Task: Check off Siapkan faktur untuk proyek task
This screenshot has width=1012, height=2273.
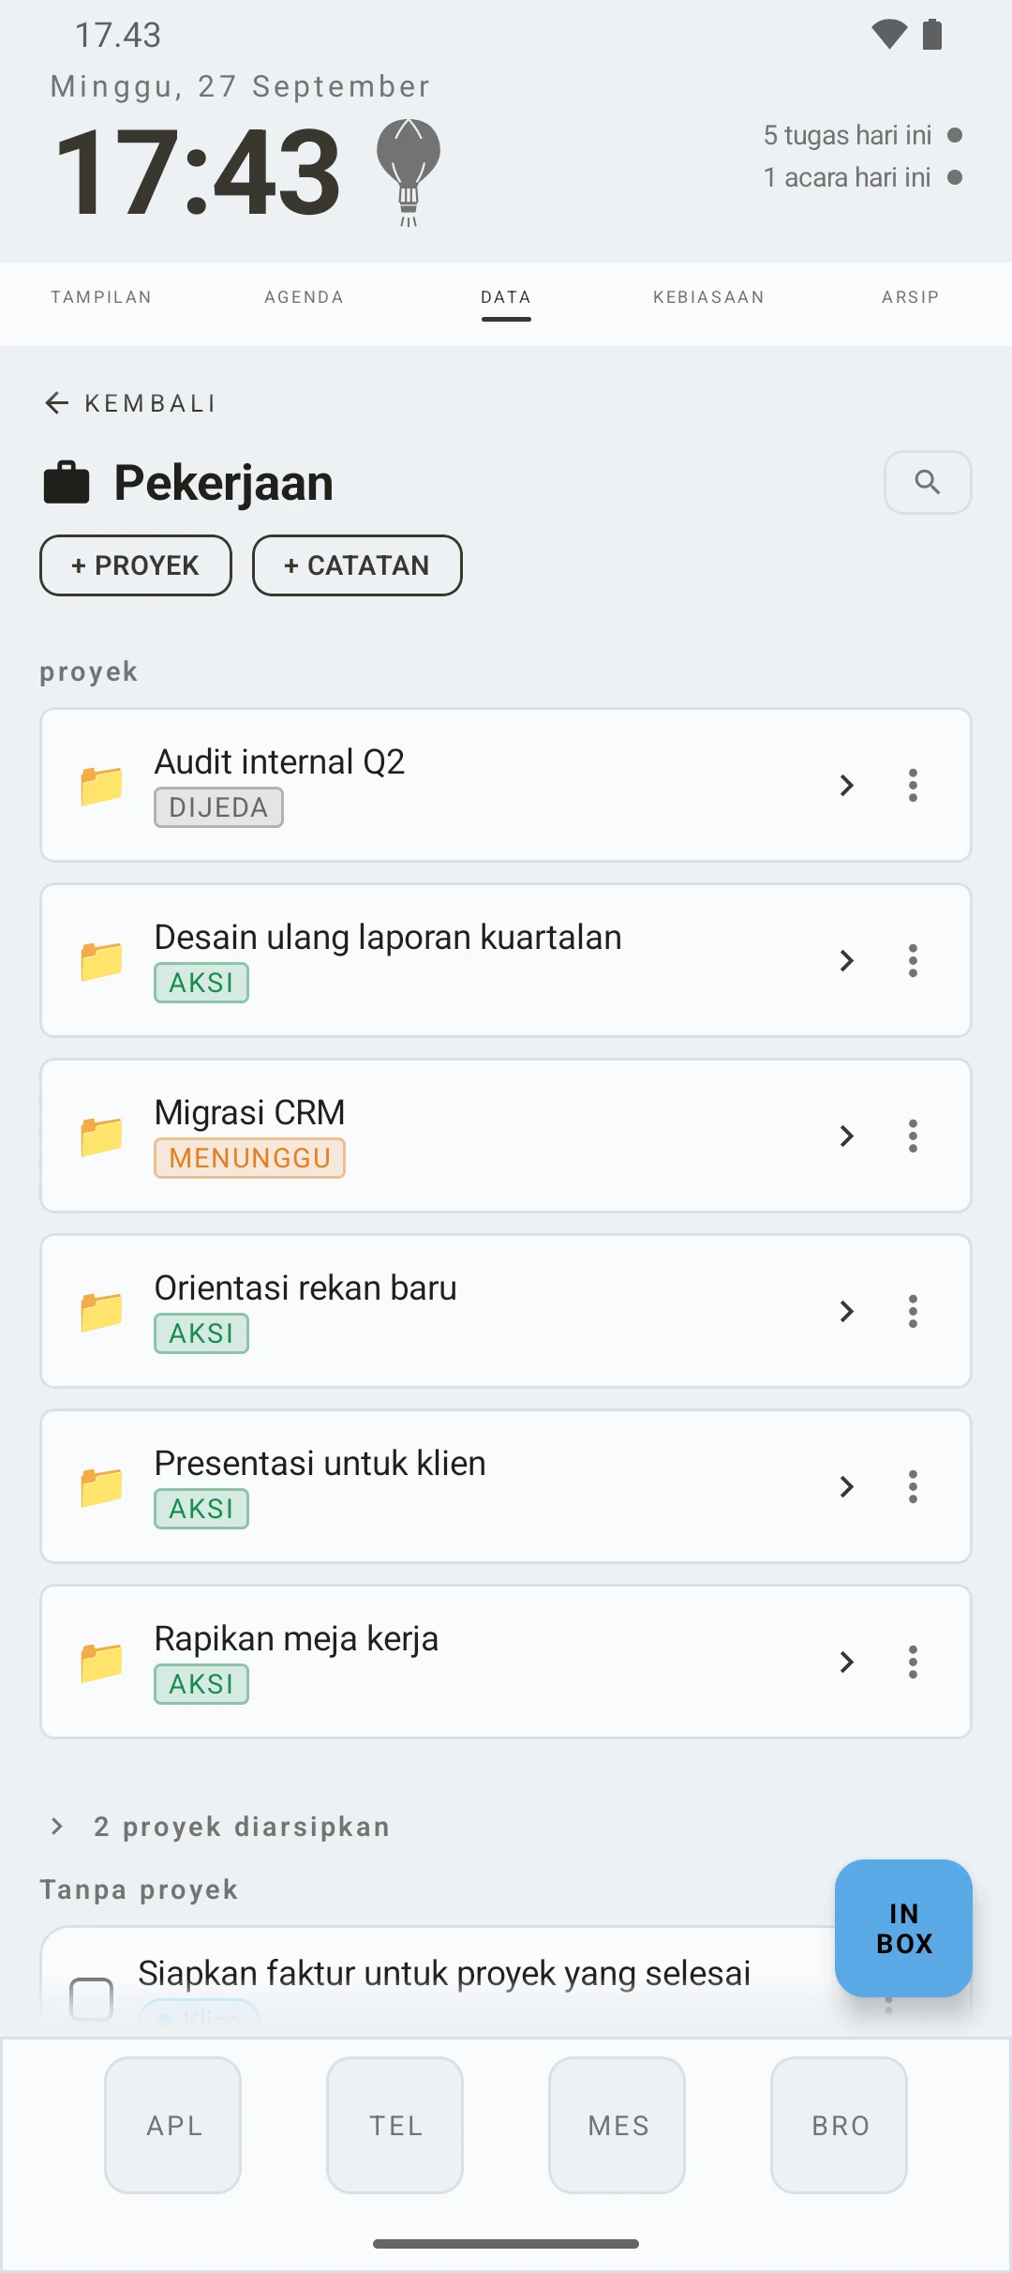Action: coord(92,1998)
